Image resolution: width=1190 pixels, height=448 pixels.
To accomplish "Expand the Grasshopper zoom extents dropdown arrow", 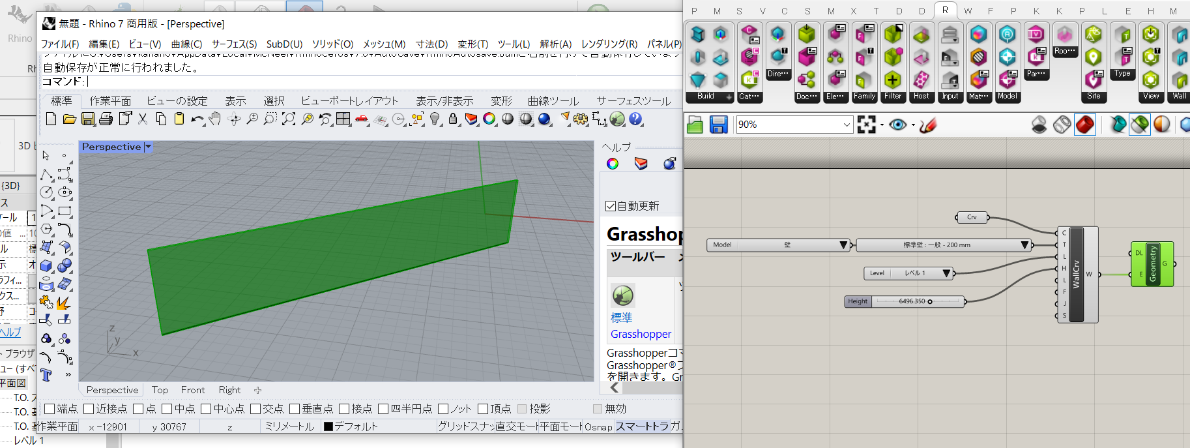I will [882, 125].
